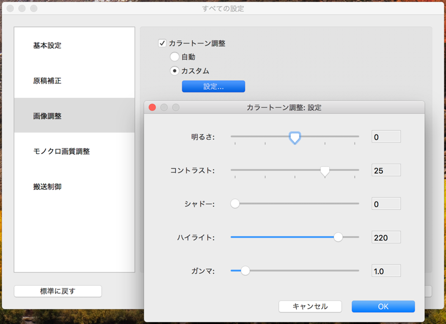Click the ガンマ value field showing 1.0
446x324 pixels.
386,271
